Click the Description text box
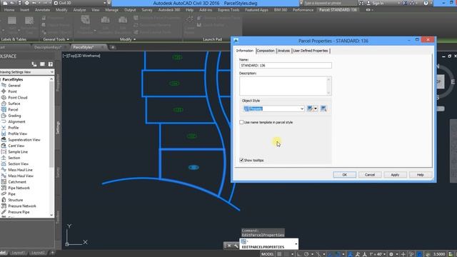The image size is (457, 257). click(286, 86)
